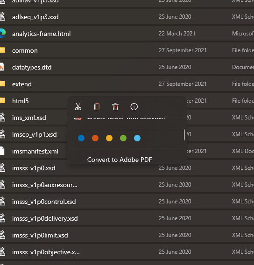Click the 27 September 2021 date for common
254x265 pixels.
(x=183, y=50)
